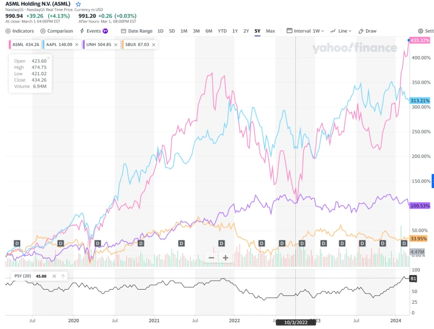The width and height of the screenshot is (434, 329).
Task: Expand the Line chart type dropdown
Action: (341, 31)
